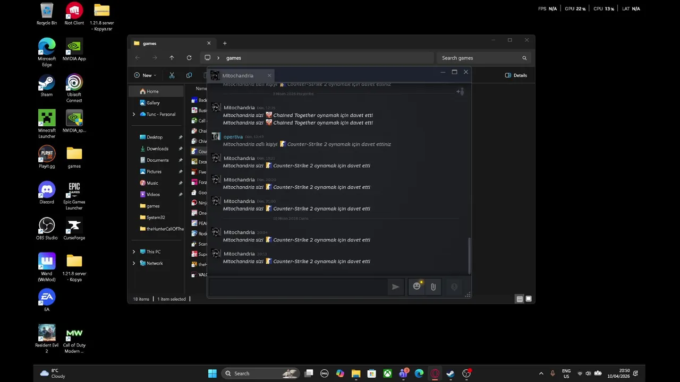Toggle the Details pane in File Explorer
This screenshot has height=382, width=680.
[x=516, y=75]
